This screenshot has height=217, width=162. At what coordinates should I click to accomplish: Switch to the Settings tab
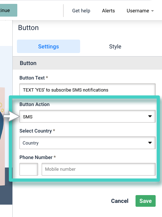click(48, 46)
